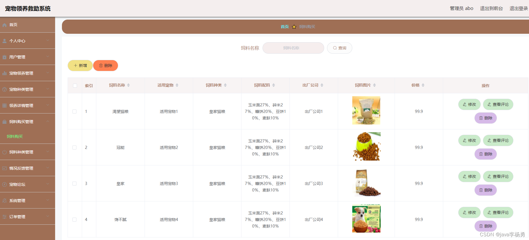The height and width of the screenshot is (240, 529).
Task: Check the checkbox for row 馋不腻
Action: (74, 220)
